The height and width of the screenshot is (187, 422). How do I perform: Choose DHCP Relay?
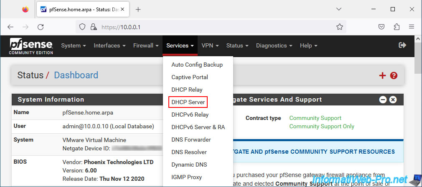[187, 90]
